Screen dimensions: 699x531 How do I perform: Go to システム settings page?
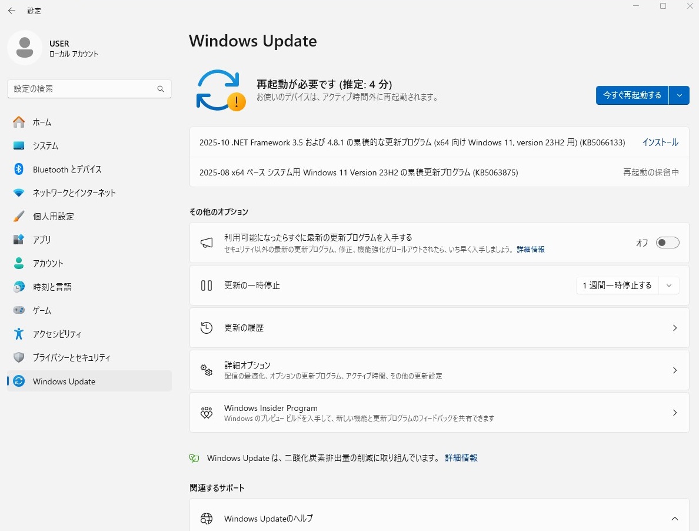(x=45, y=146)
